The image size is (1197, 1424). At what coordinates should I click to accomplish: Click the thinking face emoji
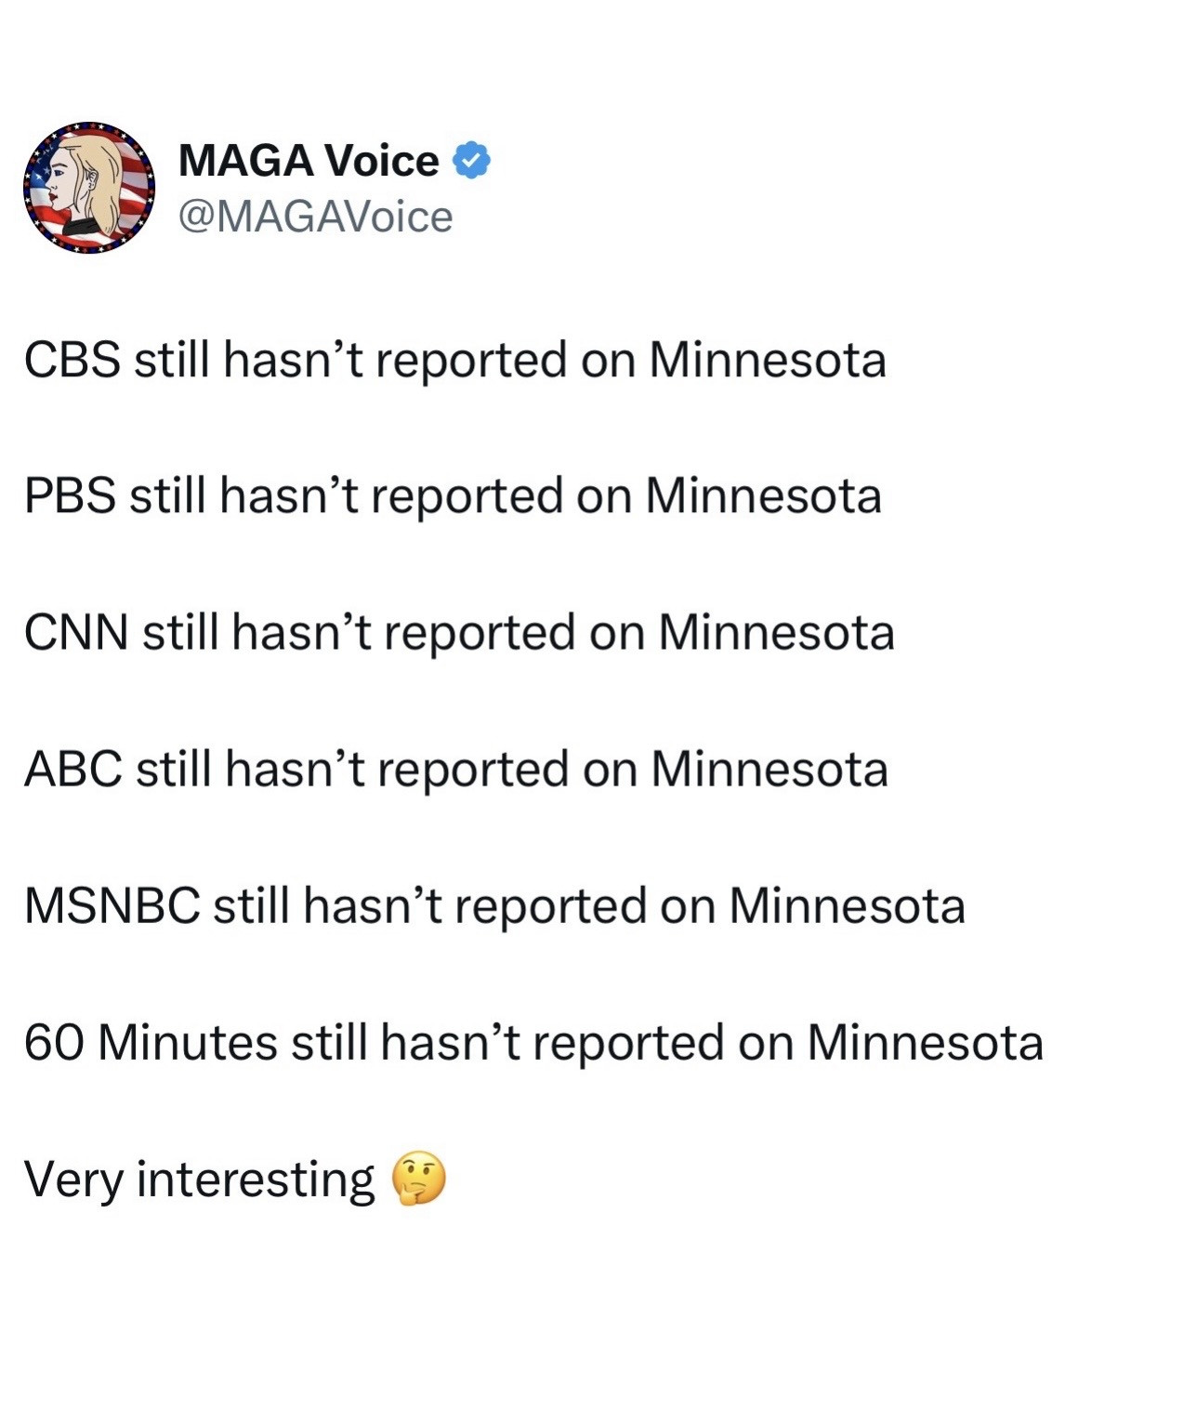[419, 1179]
